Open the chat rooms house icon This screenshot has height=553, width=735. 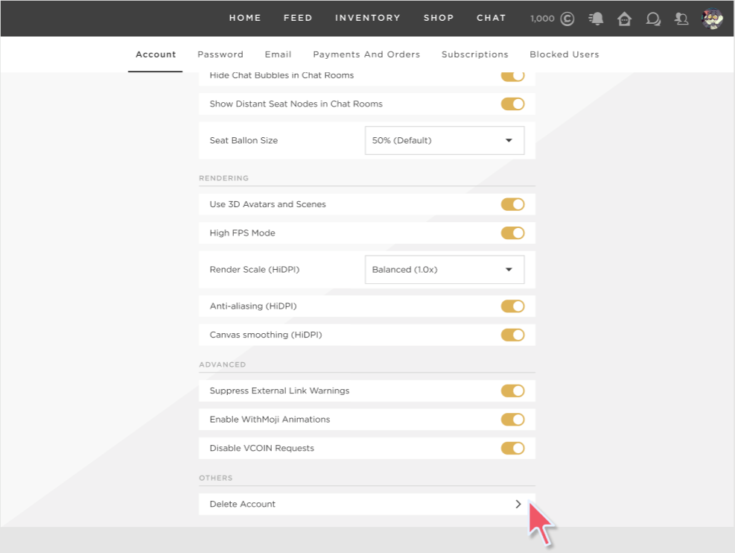pyautogui.click(x=624, y=18)
